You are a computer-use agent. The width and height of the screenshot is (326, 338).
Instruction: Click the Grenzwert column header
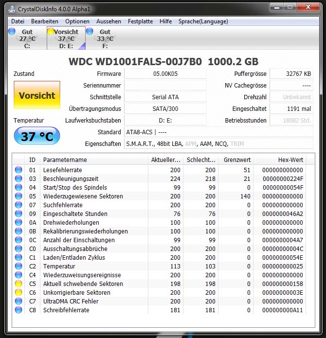pos(236,160)
